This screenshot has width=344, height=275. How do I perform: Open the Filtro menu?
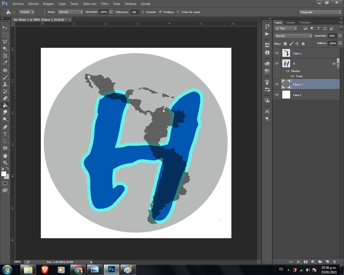105,4
